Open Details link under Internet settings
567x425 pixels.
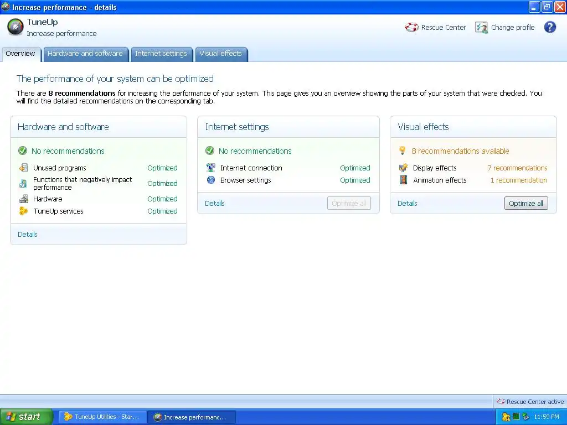pyautogui.click(x=215, y=203)
